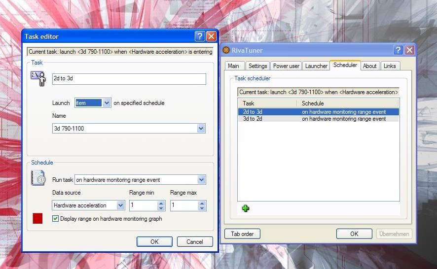The image size is (437, 269).
Task: Click the Task column header
Action: [267, 103]
